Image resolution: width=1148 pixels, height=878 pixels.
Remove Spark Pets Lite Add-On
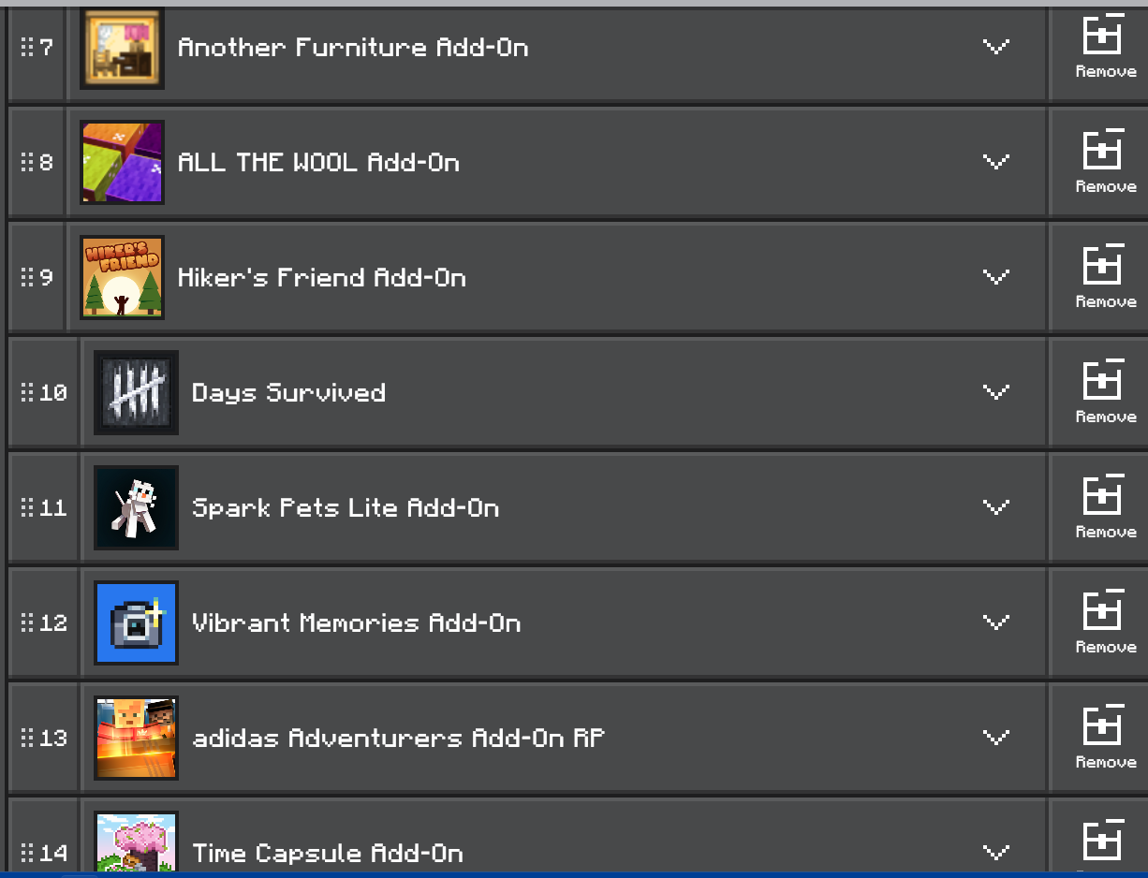[1104, 509]
